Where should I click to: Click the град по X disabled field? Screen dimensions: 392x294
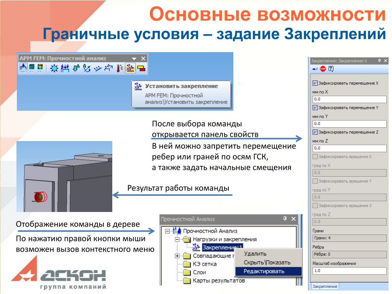349,172
